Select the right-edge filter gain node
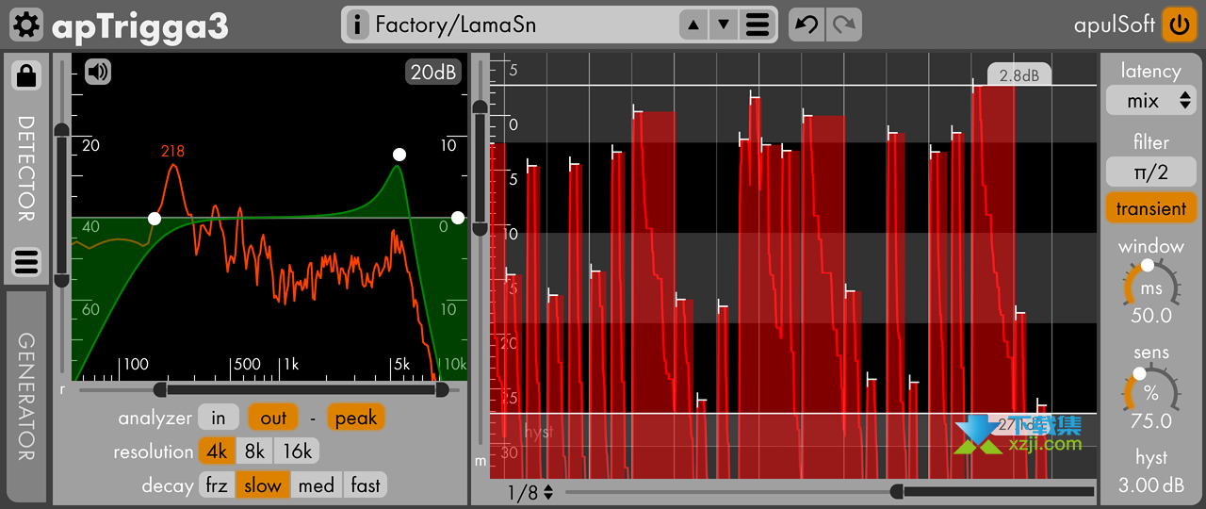Image resolution: width=1206 pixels, height=509 pixels. pyautogui.click(x=458, y=218)
